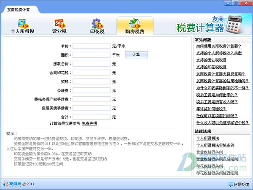This screenshot has height=190, width=253.
Task: Click the 房款总价 field
Action: 92,64
